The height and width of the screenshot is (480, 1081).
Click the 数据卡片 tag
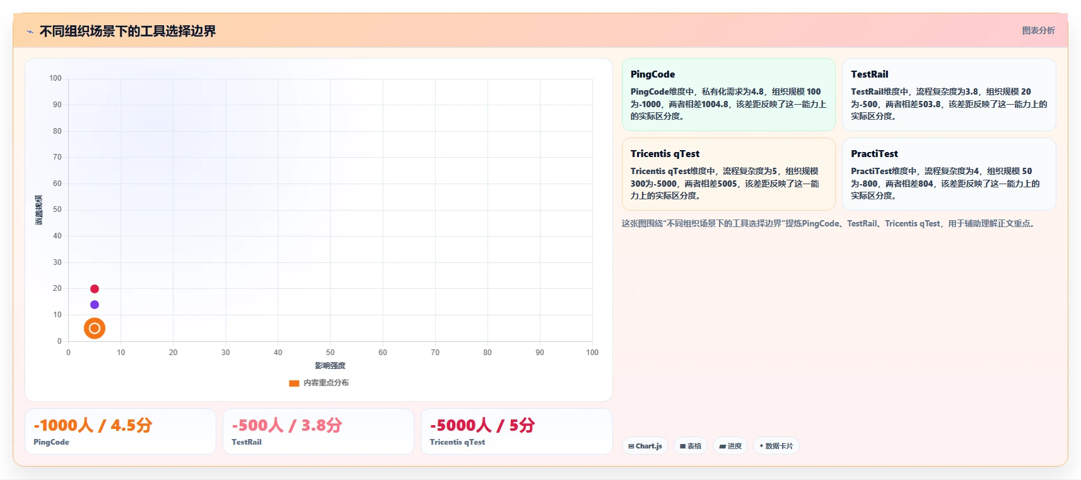(x=776, y=446)
